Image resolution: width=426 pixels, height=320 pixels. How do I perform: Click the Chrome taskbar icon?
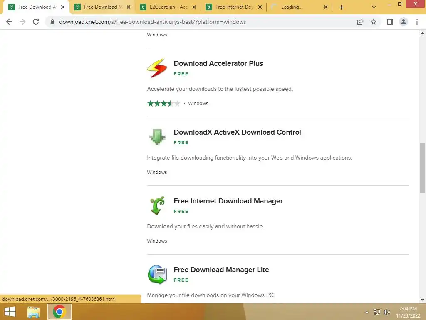[59, 312]
